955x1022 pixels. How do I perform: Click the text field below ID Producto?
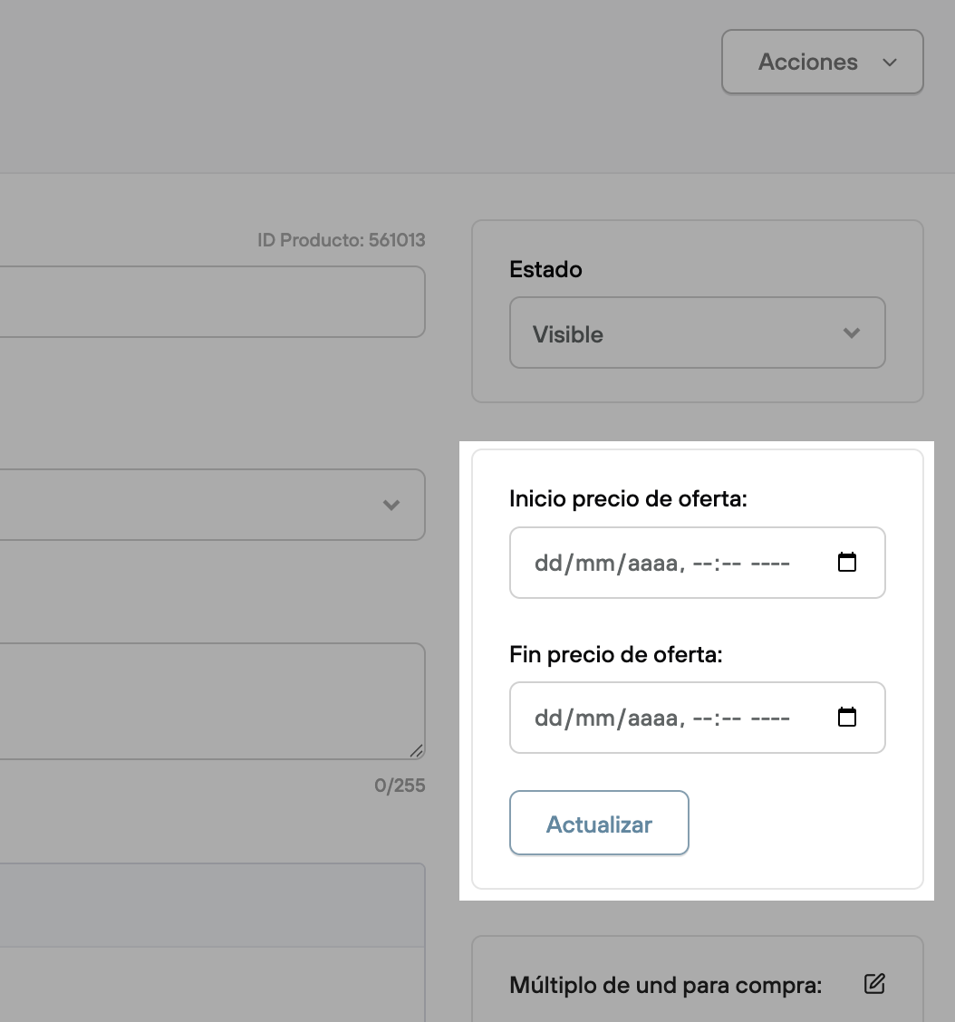pyautogui.click(x=212, y=302)
